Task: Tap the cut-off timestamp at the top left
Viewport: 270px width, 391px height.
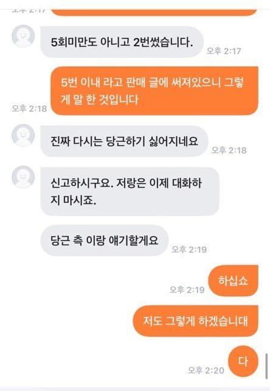Action: (x=29, y=11)
